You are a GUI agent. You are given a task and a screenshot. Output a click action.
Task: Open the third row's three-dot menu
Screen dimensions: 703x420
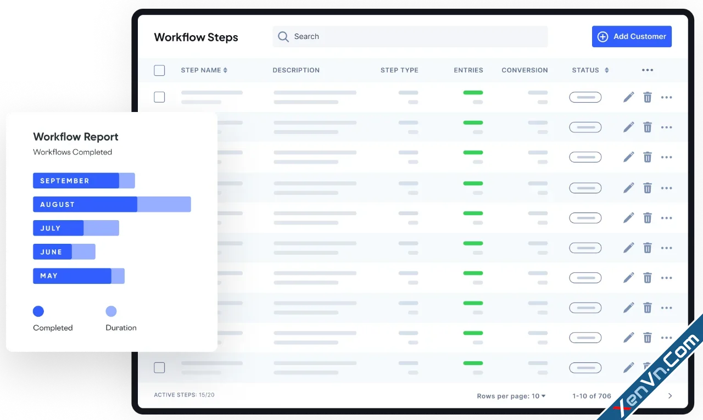point(667,157)
